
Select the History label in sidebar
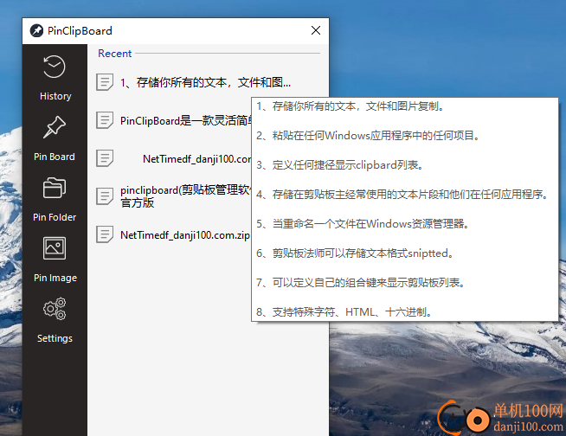point(55,96)
